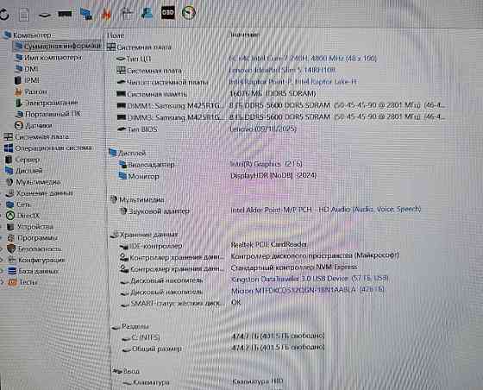
Task: Select the SMART-статус row
Action: 181,303
